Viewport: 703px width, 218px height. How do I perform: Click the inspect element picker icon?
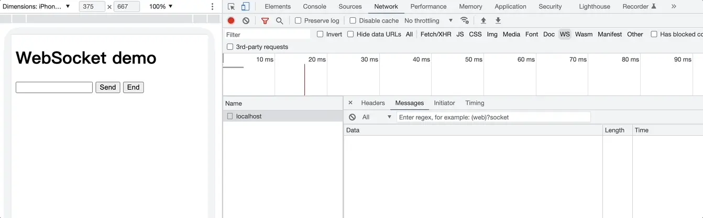[x=231, y=7]
